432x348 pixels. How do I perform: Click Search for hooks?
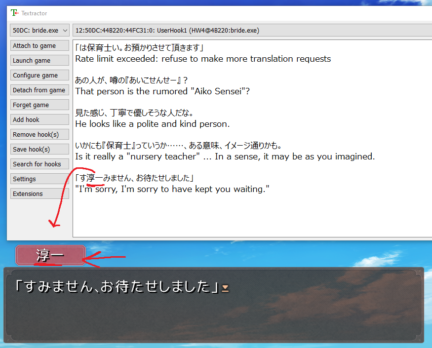39,164
